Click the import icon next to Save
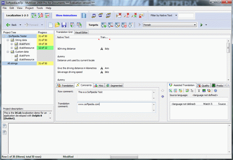Image resolution: width=233 pixels, height=160 pixels. tap(73, 25)
